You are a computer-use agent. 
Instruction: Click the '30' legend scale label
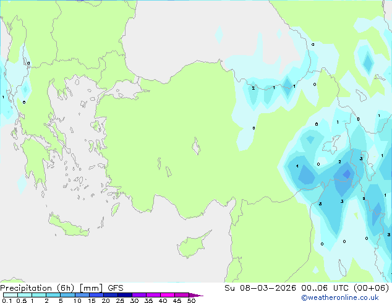click(x=134, y=301)
